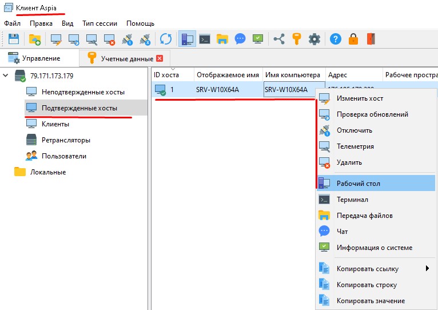Choose Копировать значение from context menu
The image size is (438, 310).
point(376,301)
